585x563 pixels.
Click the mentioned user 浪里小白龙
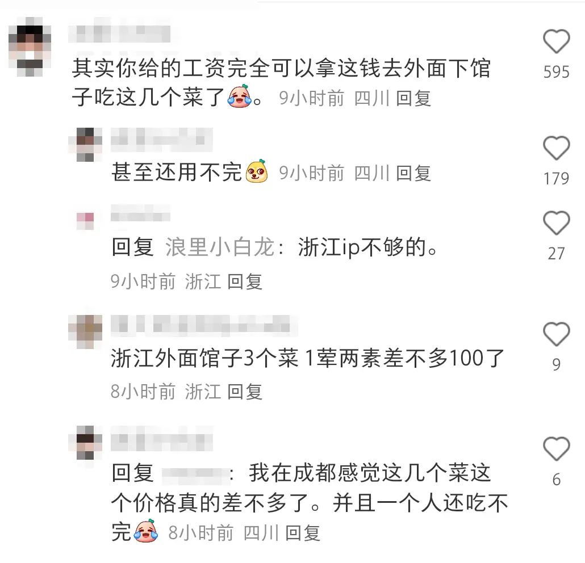click(x=220, y=247)
